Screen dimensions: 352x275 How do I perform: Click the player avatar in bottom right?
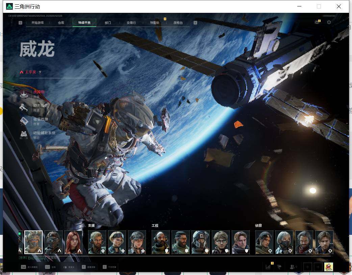point(329,267)
